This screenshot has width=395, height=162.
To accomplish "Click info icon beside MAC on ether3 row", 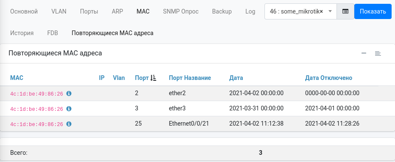I will 69,109.
